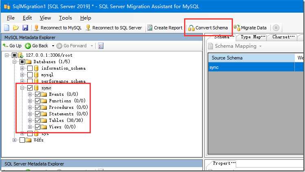Check the information_schema checkbox
Viewport: 305px width, 172px height.
(30, 68)
